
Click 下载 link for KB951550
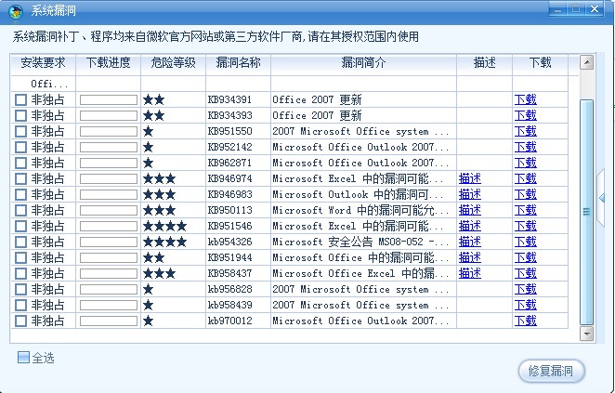[525, 131]
